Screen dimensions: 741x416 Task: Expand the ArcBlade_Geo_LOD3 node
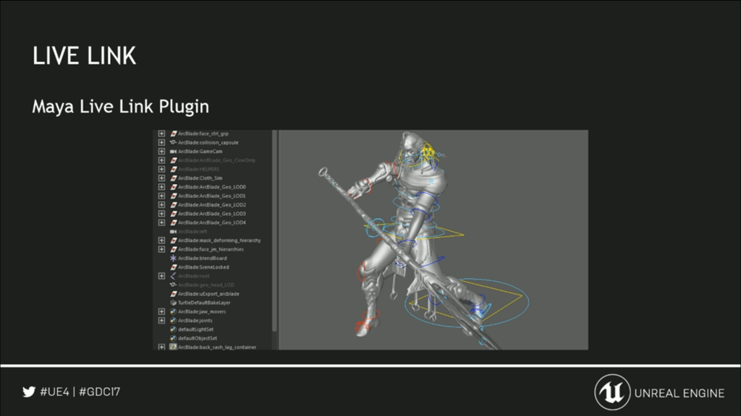[x=161, y=214]
